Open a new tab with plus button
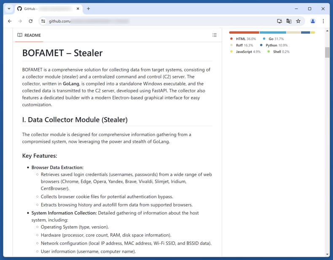 (88, 8)
